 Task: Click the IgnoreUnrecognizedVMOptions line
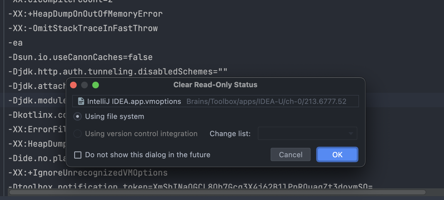click(88, 173)
